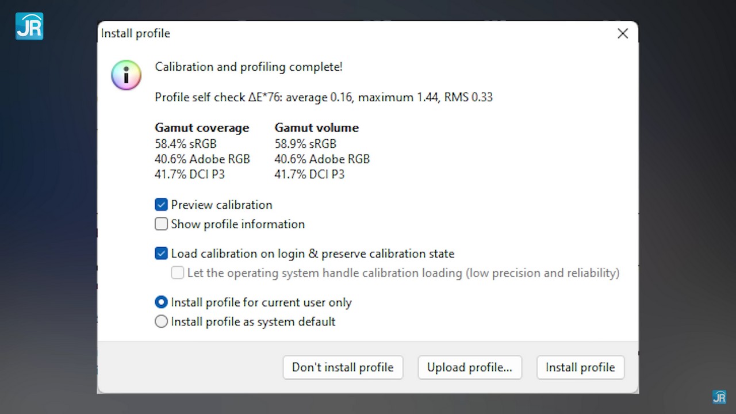Open the Upload profile... option
The image size is (736, 414).
point(469,367)
